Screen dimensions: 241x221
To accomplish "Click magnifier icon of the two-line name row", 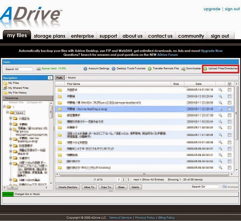I will click(220, 135).
